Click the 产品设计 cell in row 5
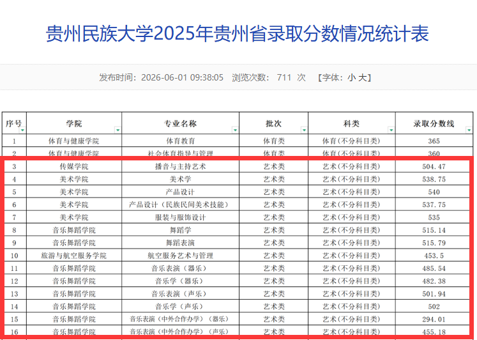Image resolution: width=477 pixels, height=340 pixels. coord(181,192)
